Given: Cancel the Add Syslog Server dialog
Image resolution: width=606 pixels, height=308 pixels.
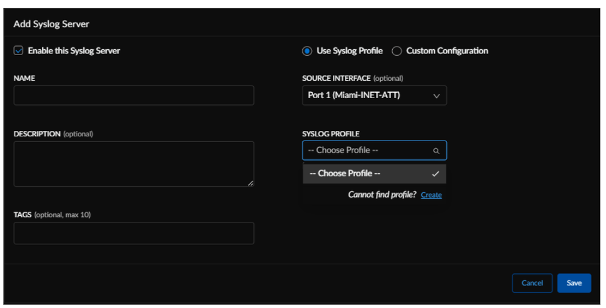Looking at the screenshot, I should click(x=532, y=283).
